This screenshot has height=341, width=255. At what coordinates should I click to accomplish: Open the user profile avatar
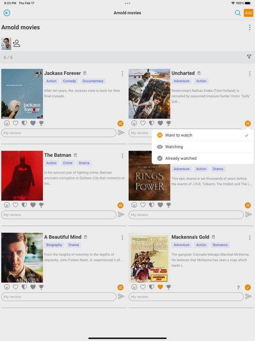click(6, 44)
